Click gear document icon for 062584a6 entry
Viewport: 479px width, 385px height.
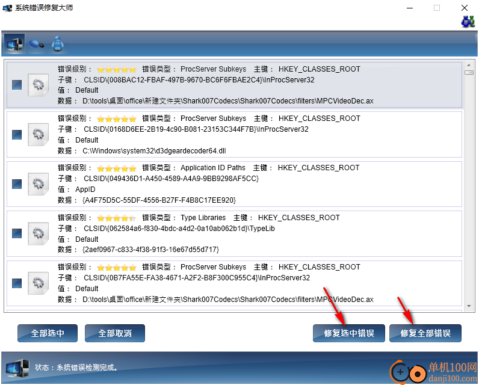click(x=38, y=233)
